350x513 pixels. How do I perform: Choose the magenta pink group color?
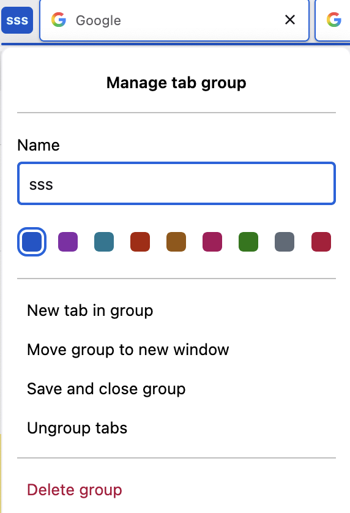point(212,242)
